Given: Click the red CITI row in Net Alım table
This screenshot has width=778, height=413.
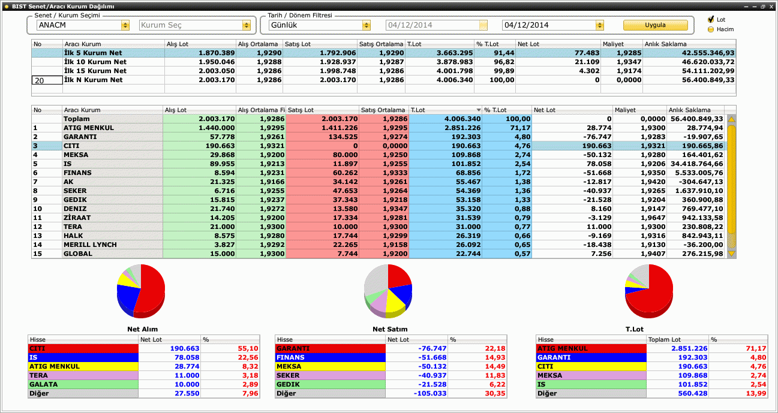Looking at the screenshot, I should tap(143, 348).
